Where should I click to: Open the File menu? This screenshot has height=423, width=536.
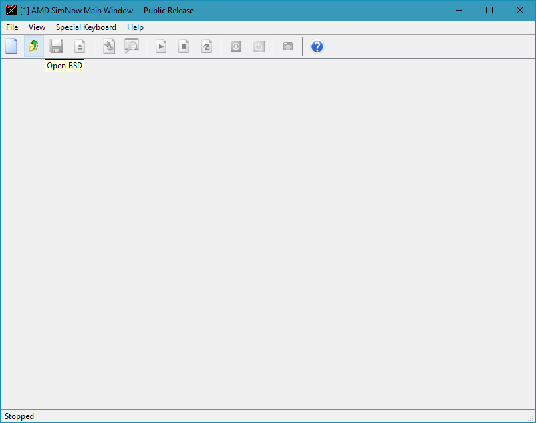coord(12,27)
